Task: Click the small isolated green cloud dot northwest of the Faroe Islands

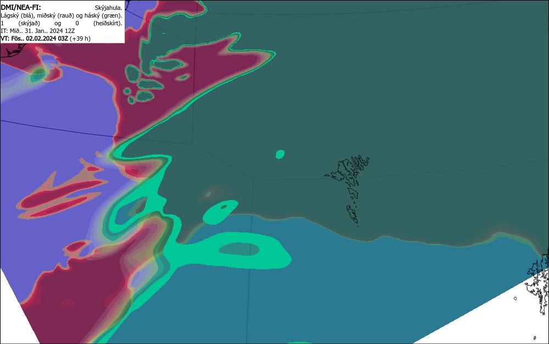Action: point(280,154)
